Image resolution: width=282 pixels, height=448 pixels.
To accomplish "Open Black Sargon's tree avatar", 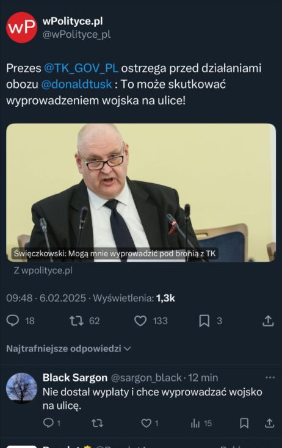I will tap(21, 388).
